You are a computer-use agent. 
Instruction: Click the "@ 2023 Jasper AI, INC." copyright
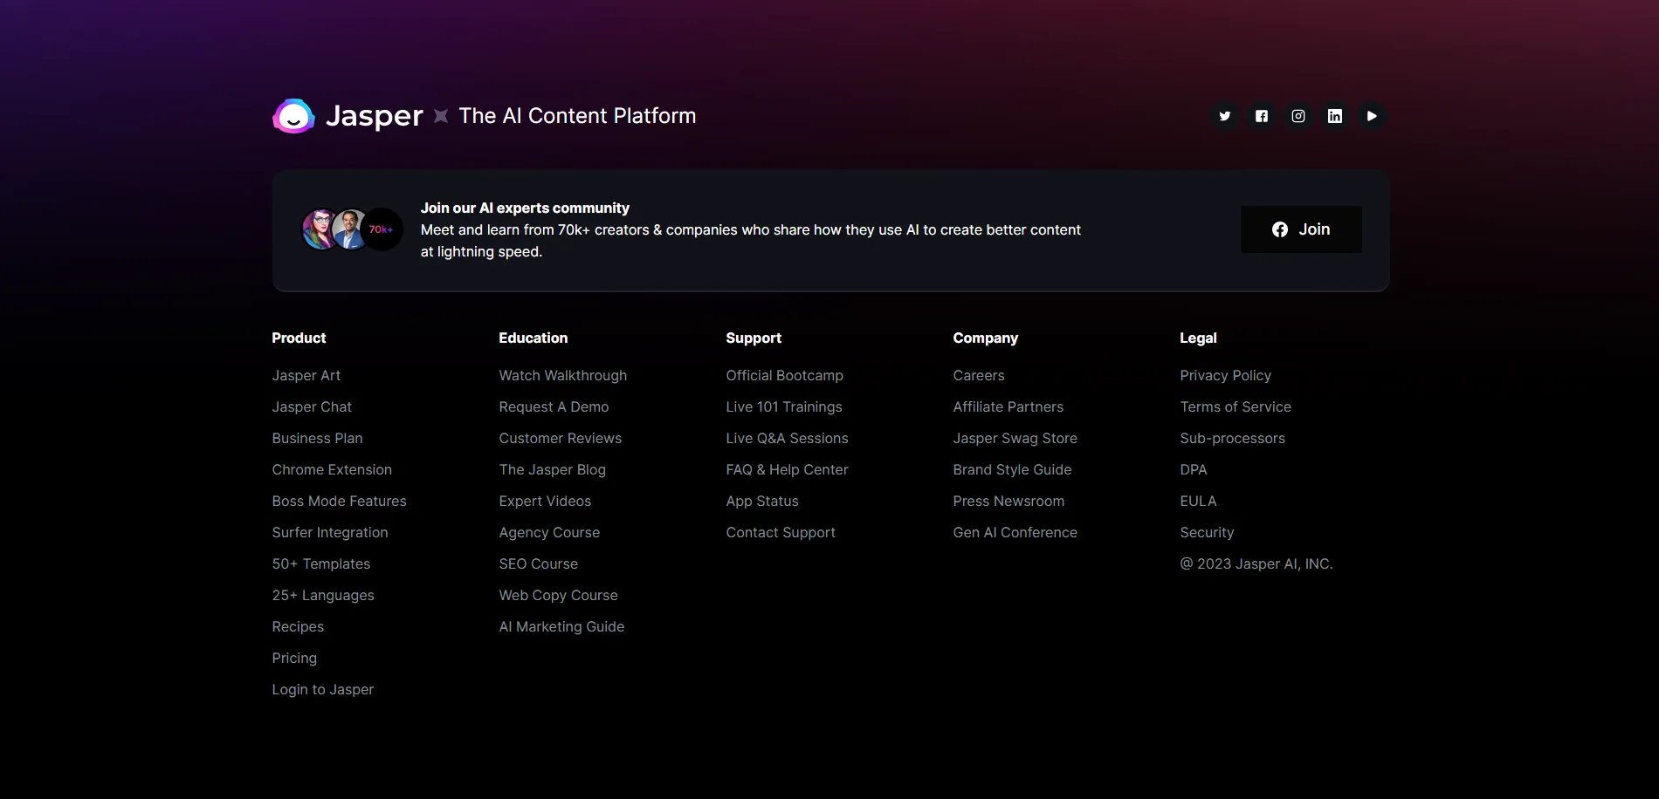(1256, 563)
